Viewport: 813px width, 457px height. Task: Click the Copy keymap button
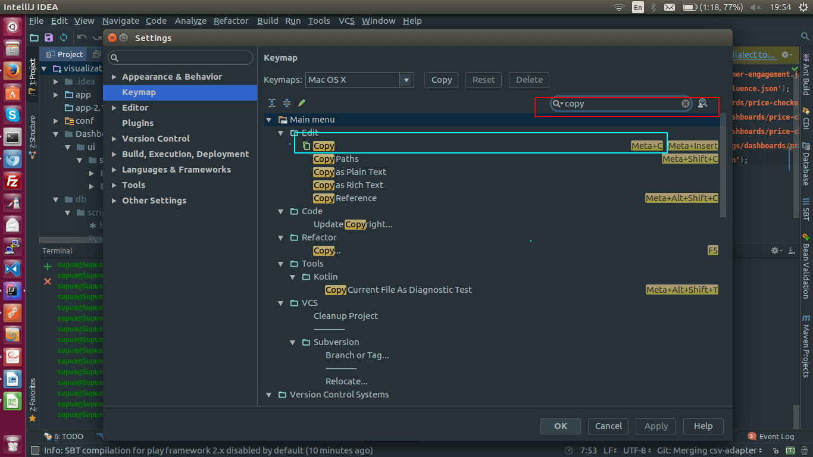(x=442, y=80)
